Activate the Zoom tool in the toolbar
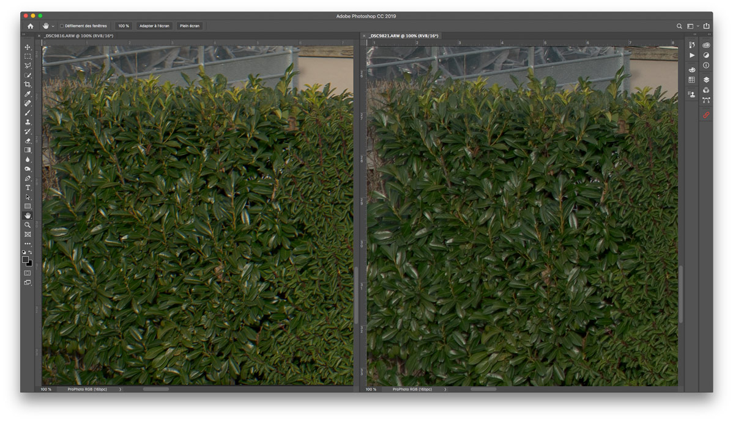Viewport: 733px width, 421px height. tap(28, 225)
